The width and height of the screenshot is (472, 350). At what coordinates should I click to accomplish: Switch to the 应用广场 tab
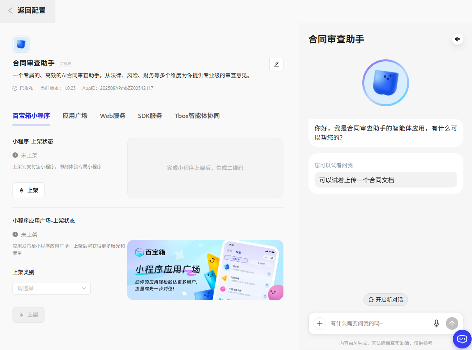75,116
